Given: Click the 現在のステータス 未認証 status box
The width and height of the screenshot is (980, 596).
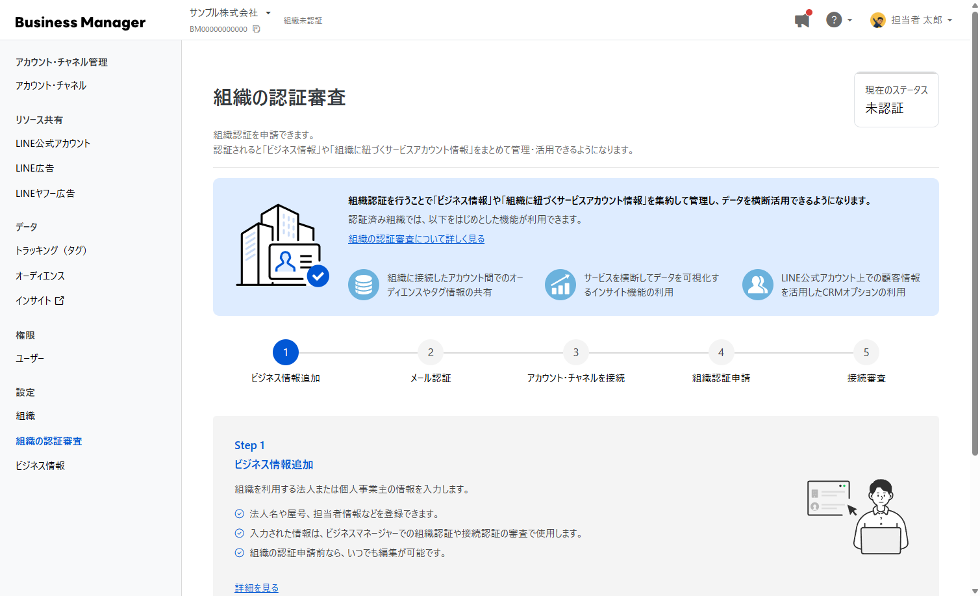Looking at the screenshot, I should pos(896,99).
